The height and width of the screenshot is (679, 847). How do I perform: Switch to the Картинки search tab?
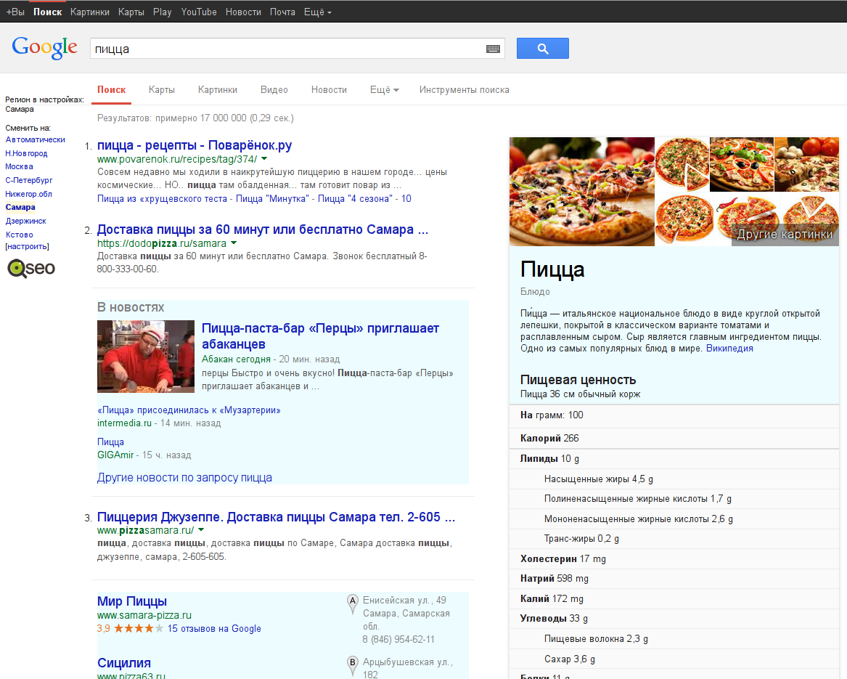coord(217,90)
